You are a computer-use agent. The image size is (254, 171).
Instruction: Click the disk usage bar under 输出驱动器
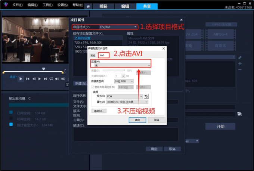pyautogui.click(x=39, y=105)
